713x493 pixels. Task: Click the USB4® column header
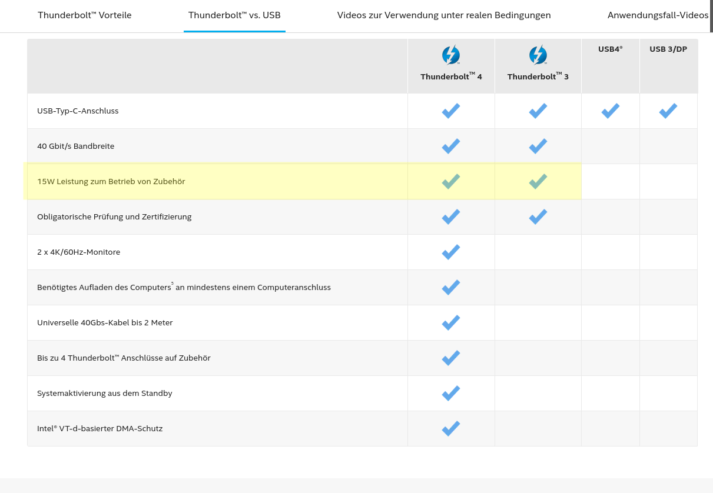tap(611, 49)
